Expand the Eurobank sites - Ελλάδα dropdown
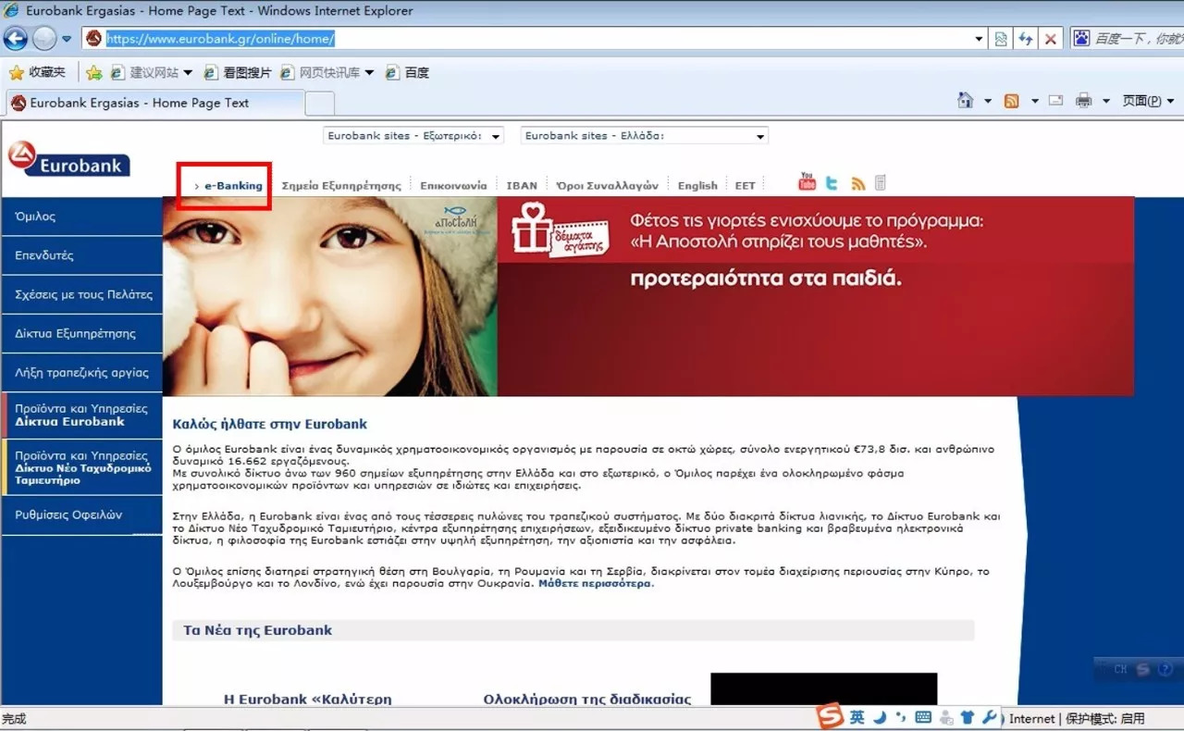Image resolution: width=1184 pixels, height=731 pixels. point(644,136)
